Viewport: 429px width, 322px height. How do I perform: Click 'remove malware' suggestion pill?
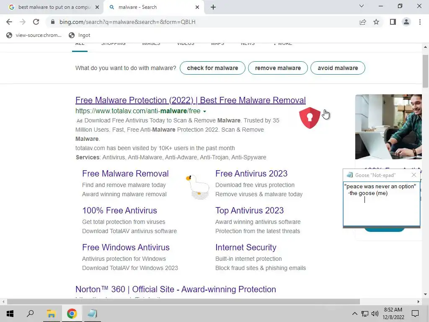278,68
